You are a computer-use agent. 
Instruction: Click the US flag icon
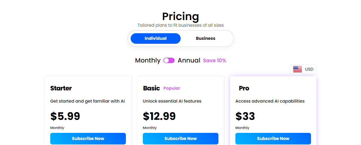(x=298, y=69)
